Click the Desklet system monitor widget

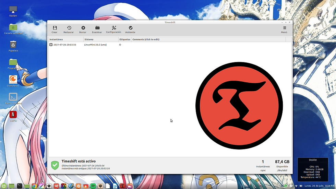point(313,169)
